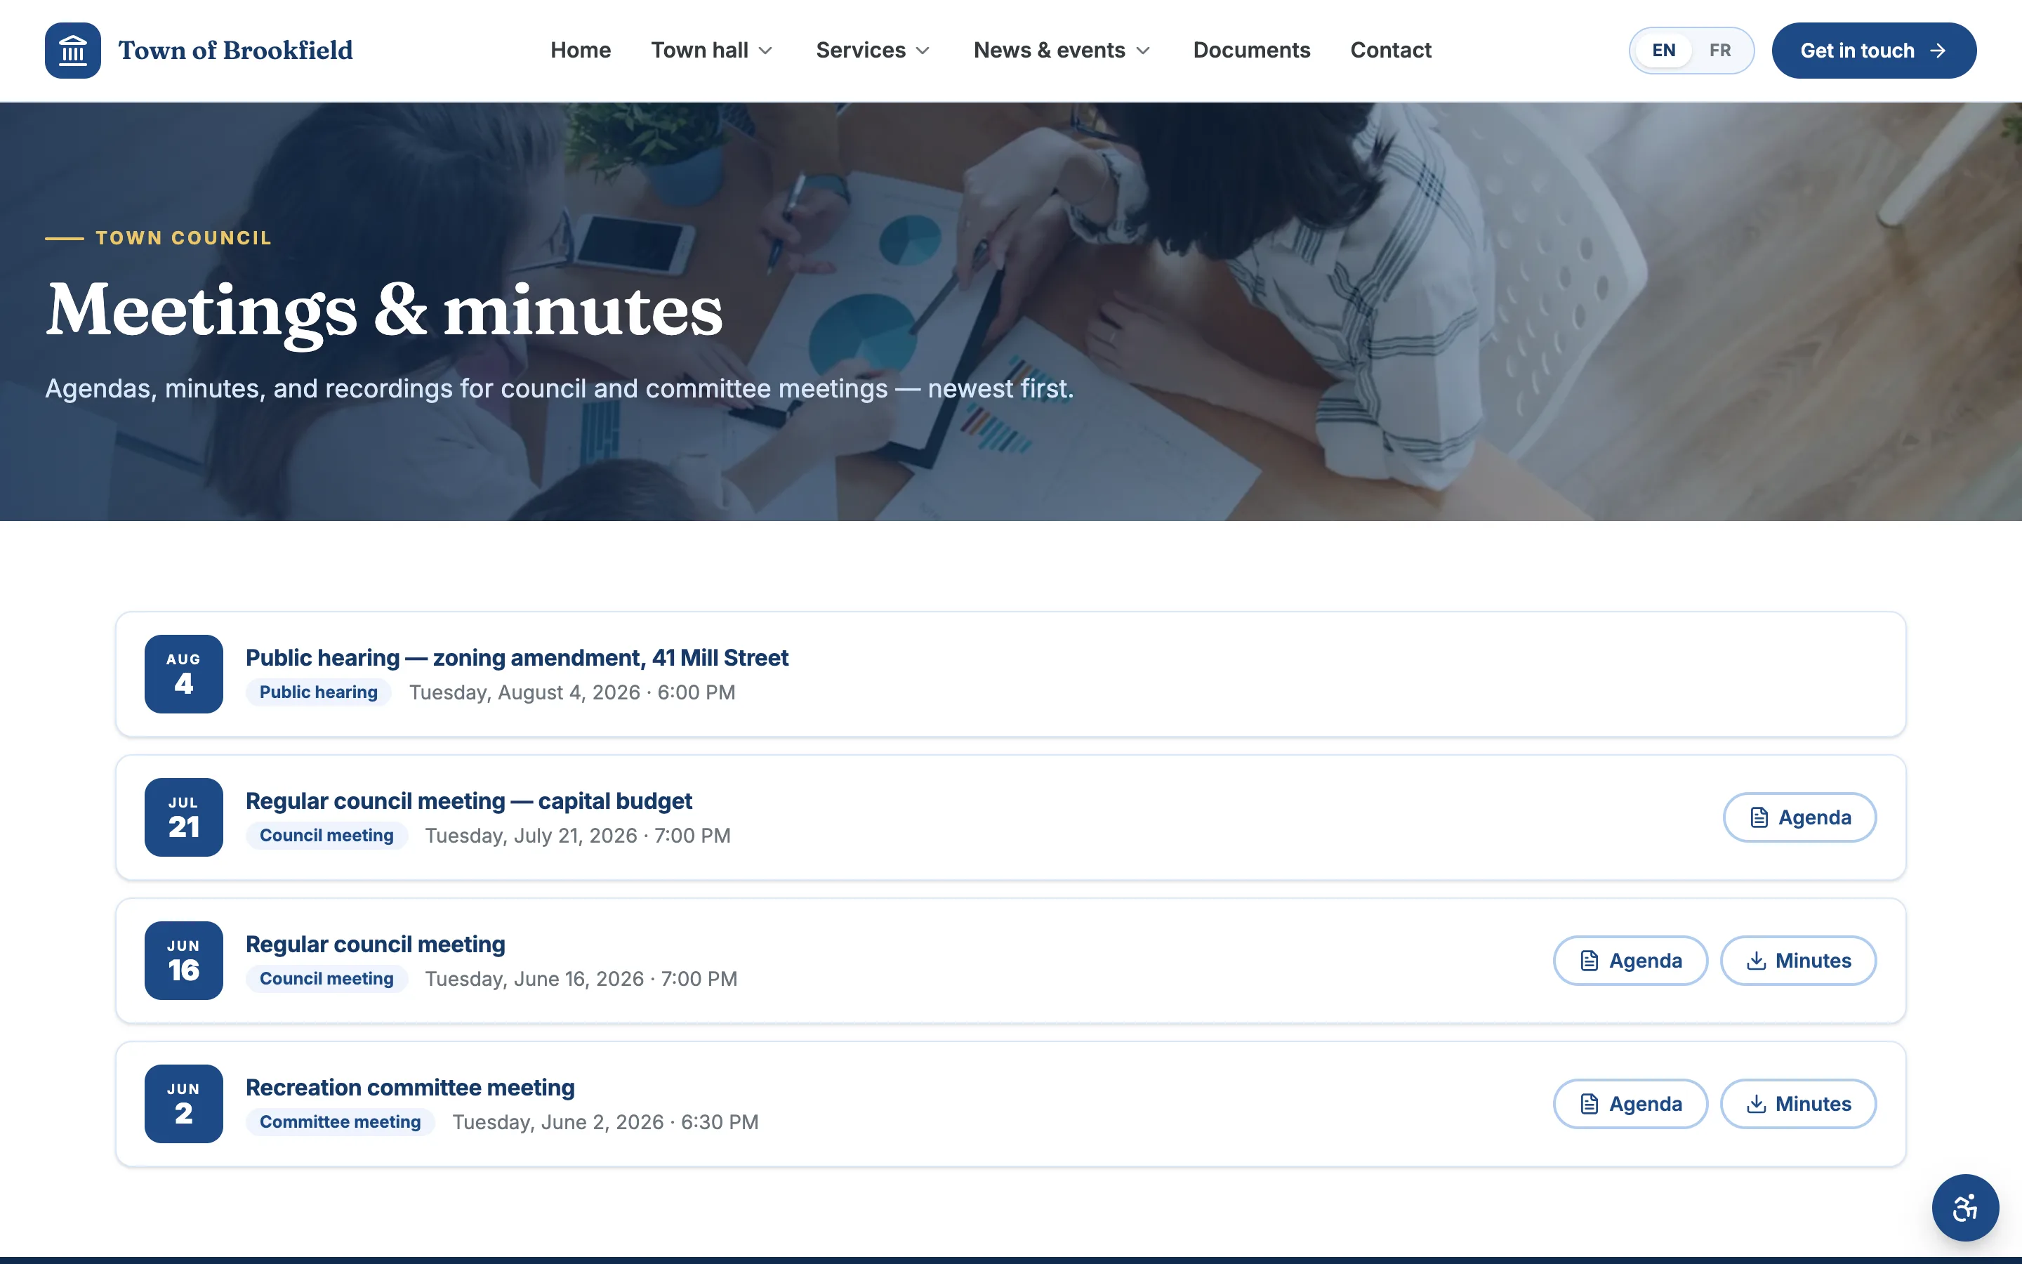
Task: Open Agenda for capital budget meeting
Action: pos(1799,817)
